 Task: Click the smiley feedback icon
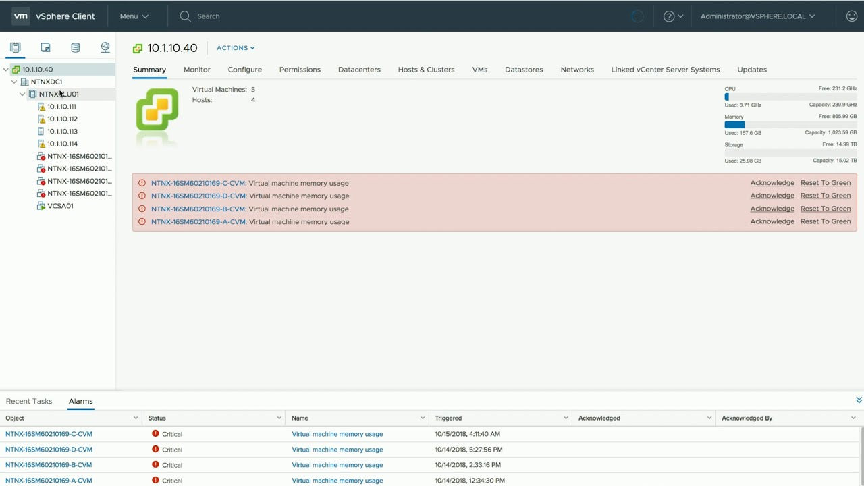(x=852, y=16)
